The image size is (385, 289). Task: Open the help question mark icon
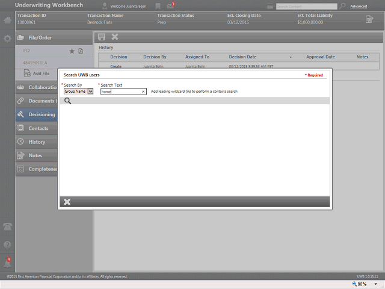pyautogui.click(x=7, y=244)
